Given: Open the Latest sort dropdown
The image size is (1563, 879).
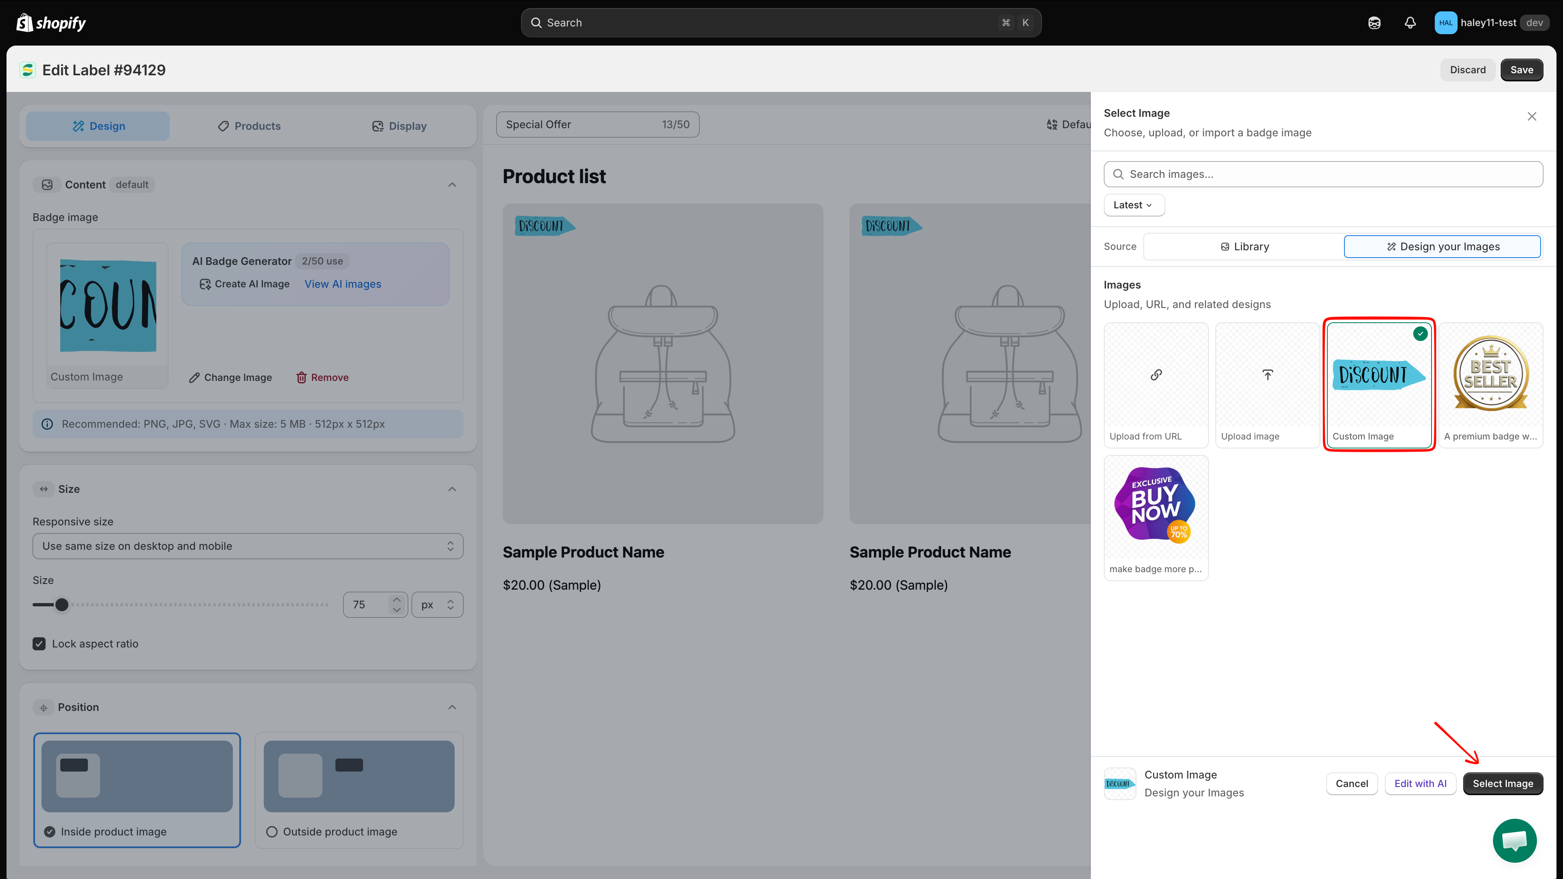Looking at the screenshot, I should point(1134,205).
